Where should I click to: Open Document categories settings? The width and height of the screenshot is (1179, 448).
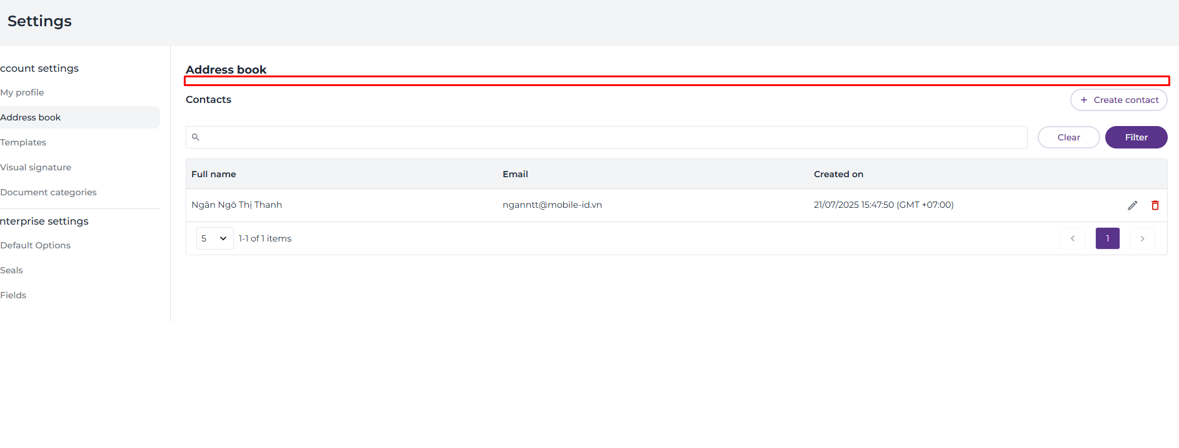(49, 192)
